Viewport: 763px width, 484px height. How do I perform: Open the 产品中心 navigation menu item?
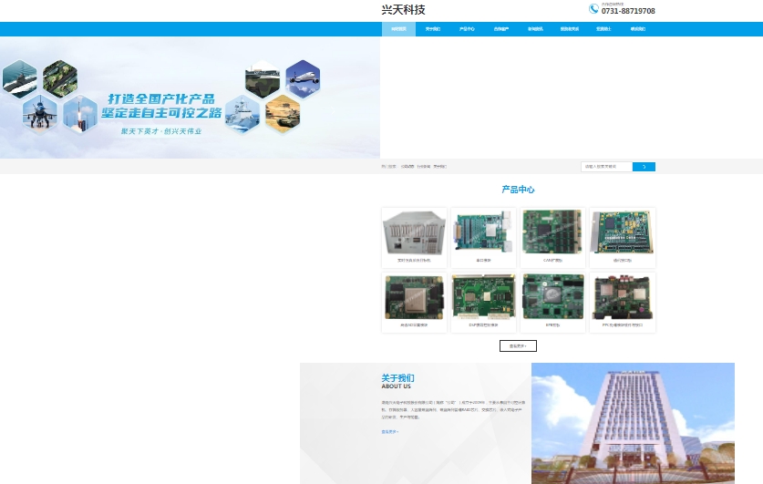pyautogui.click(x=467, y=28)
